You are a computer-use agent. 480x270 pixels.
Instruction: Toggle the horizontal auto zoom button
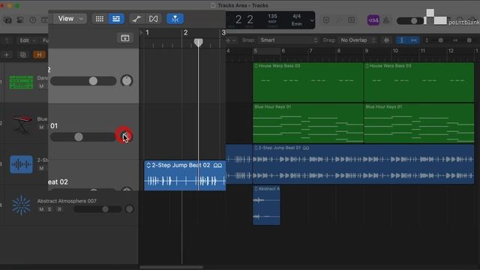click(414, 40)
